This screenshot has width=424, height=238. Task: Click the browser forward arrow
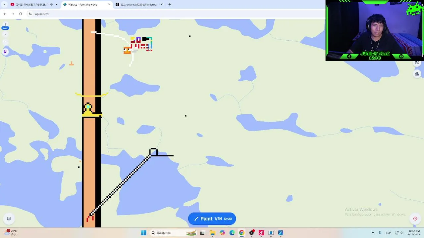[13, 14]
